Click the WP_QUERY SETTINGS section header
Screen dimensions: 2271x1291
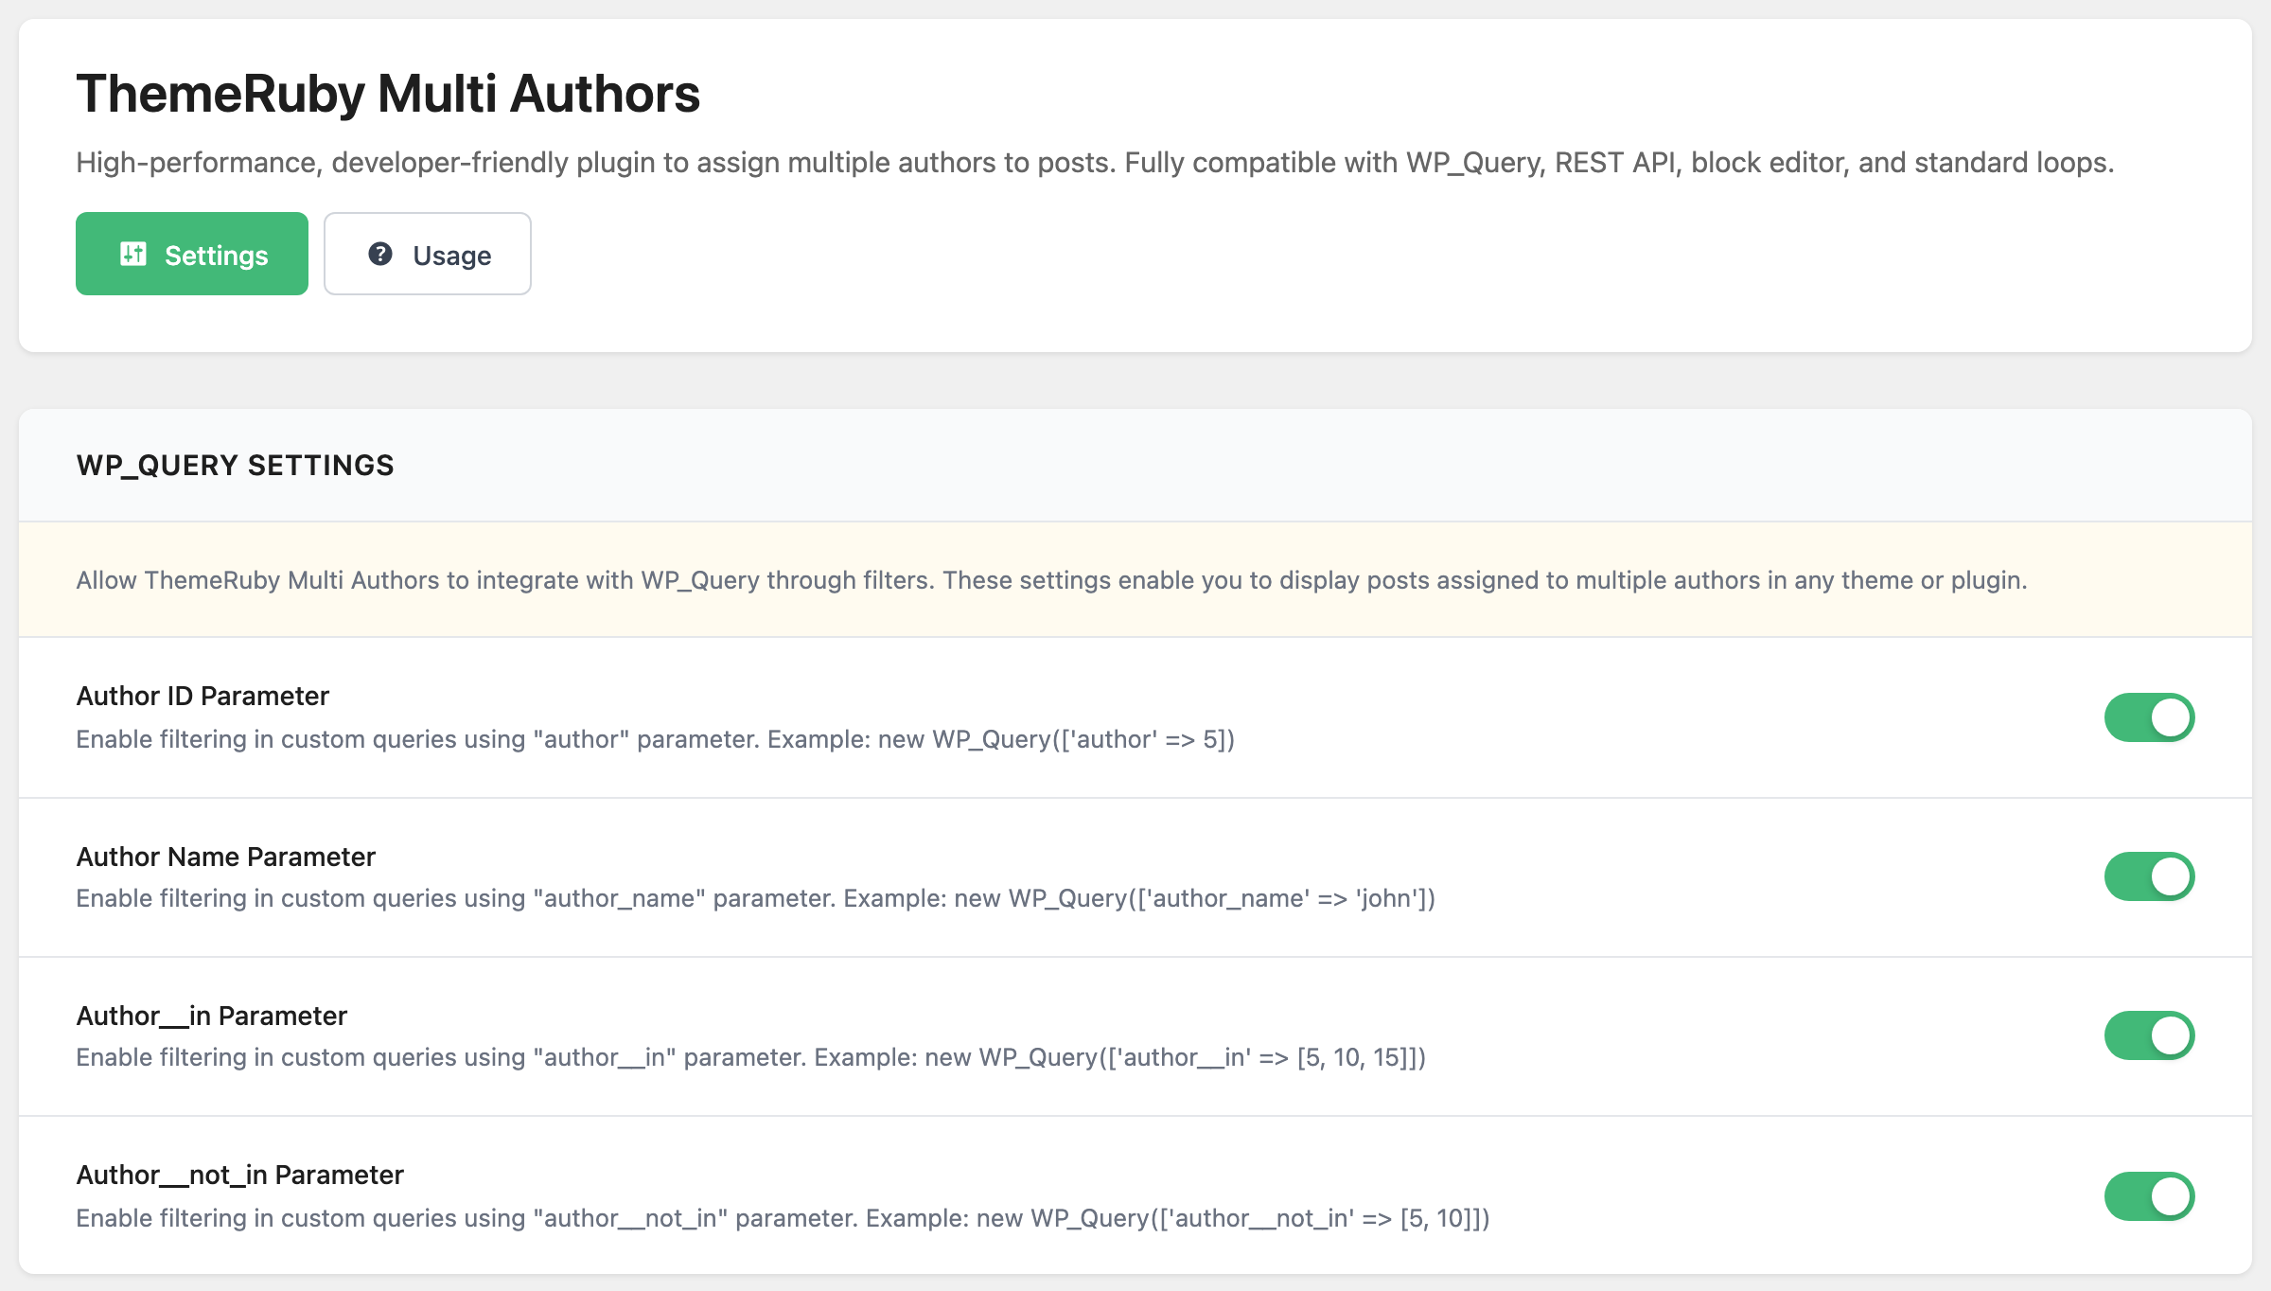[235, 465]
